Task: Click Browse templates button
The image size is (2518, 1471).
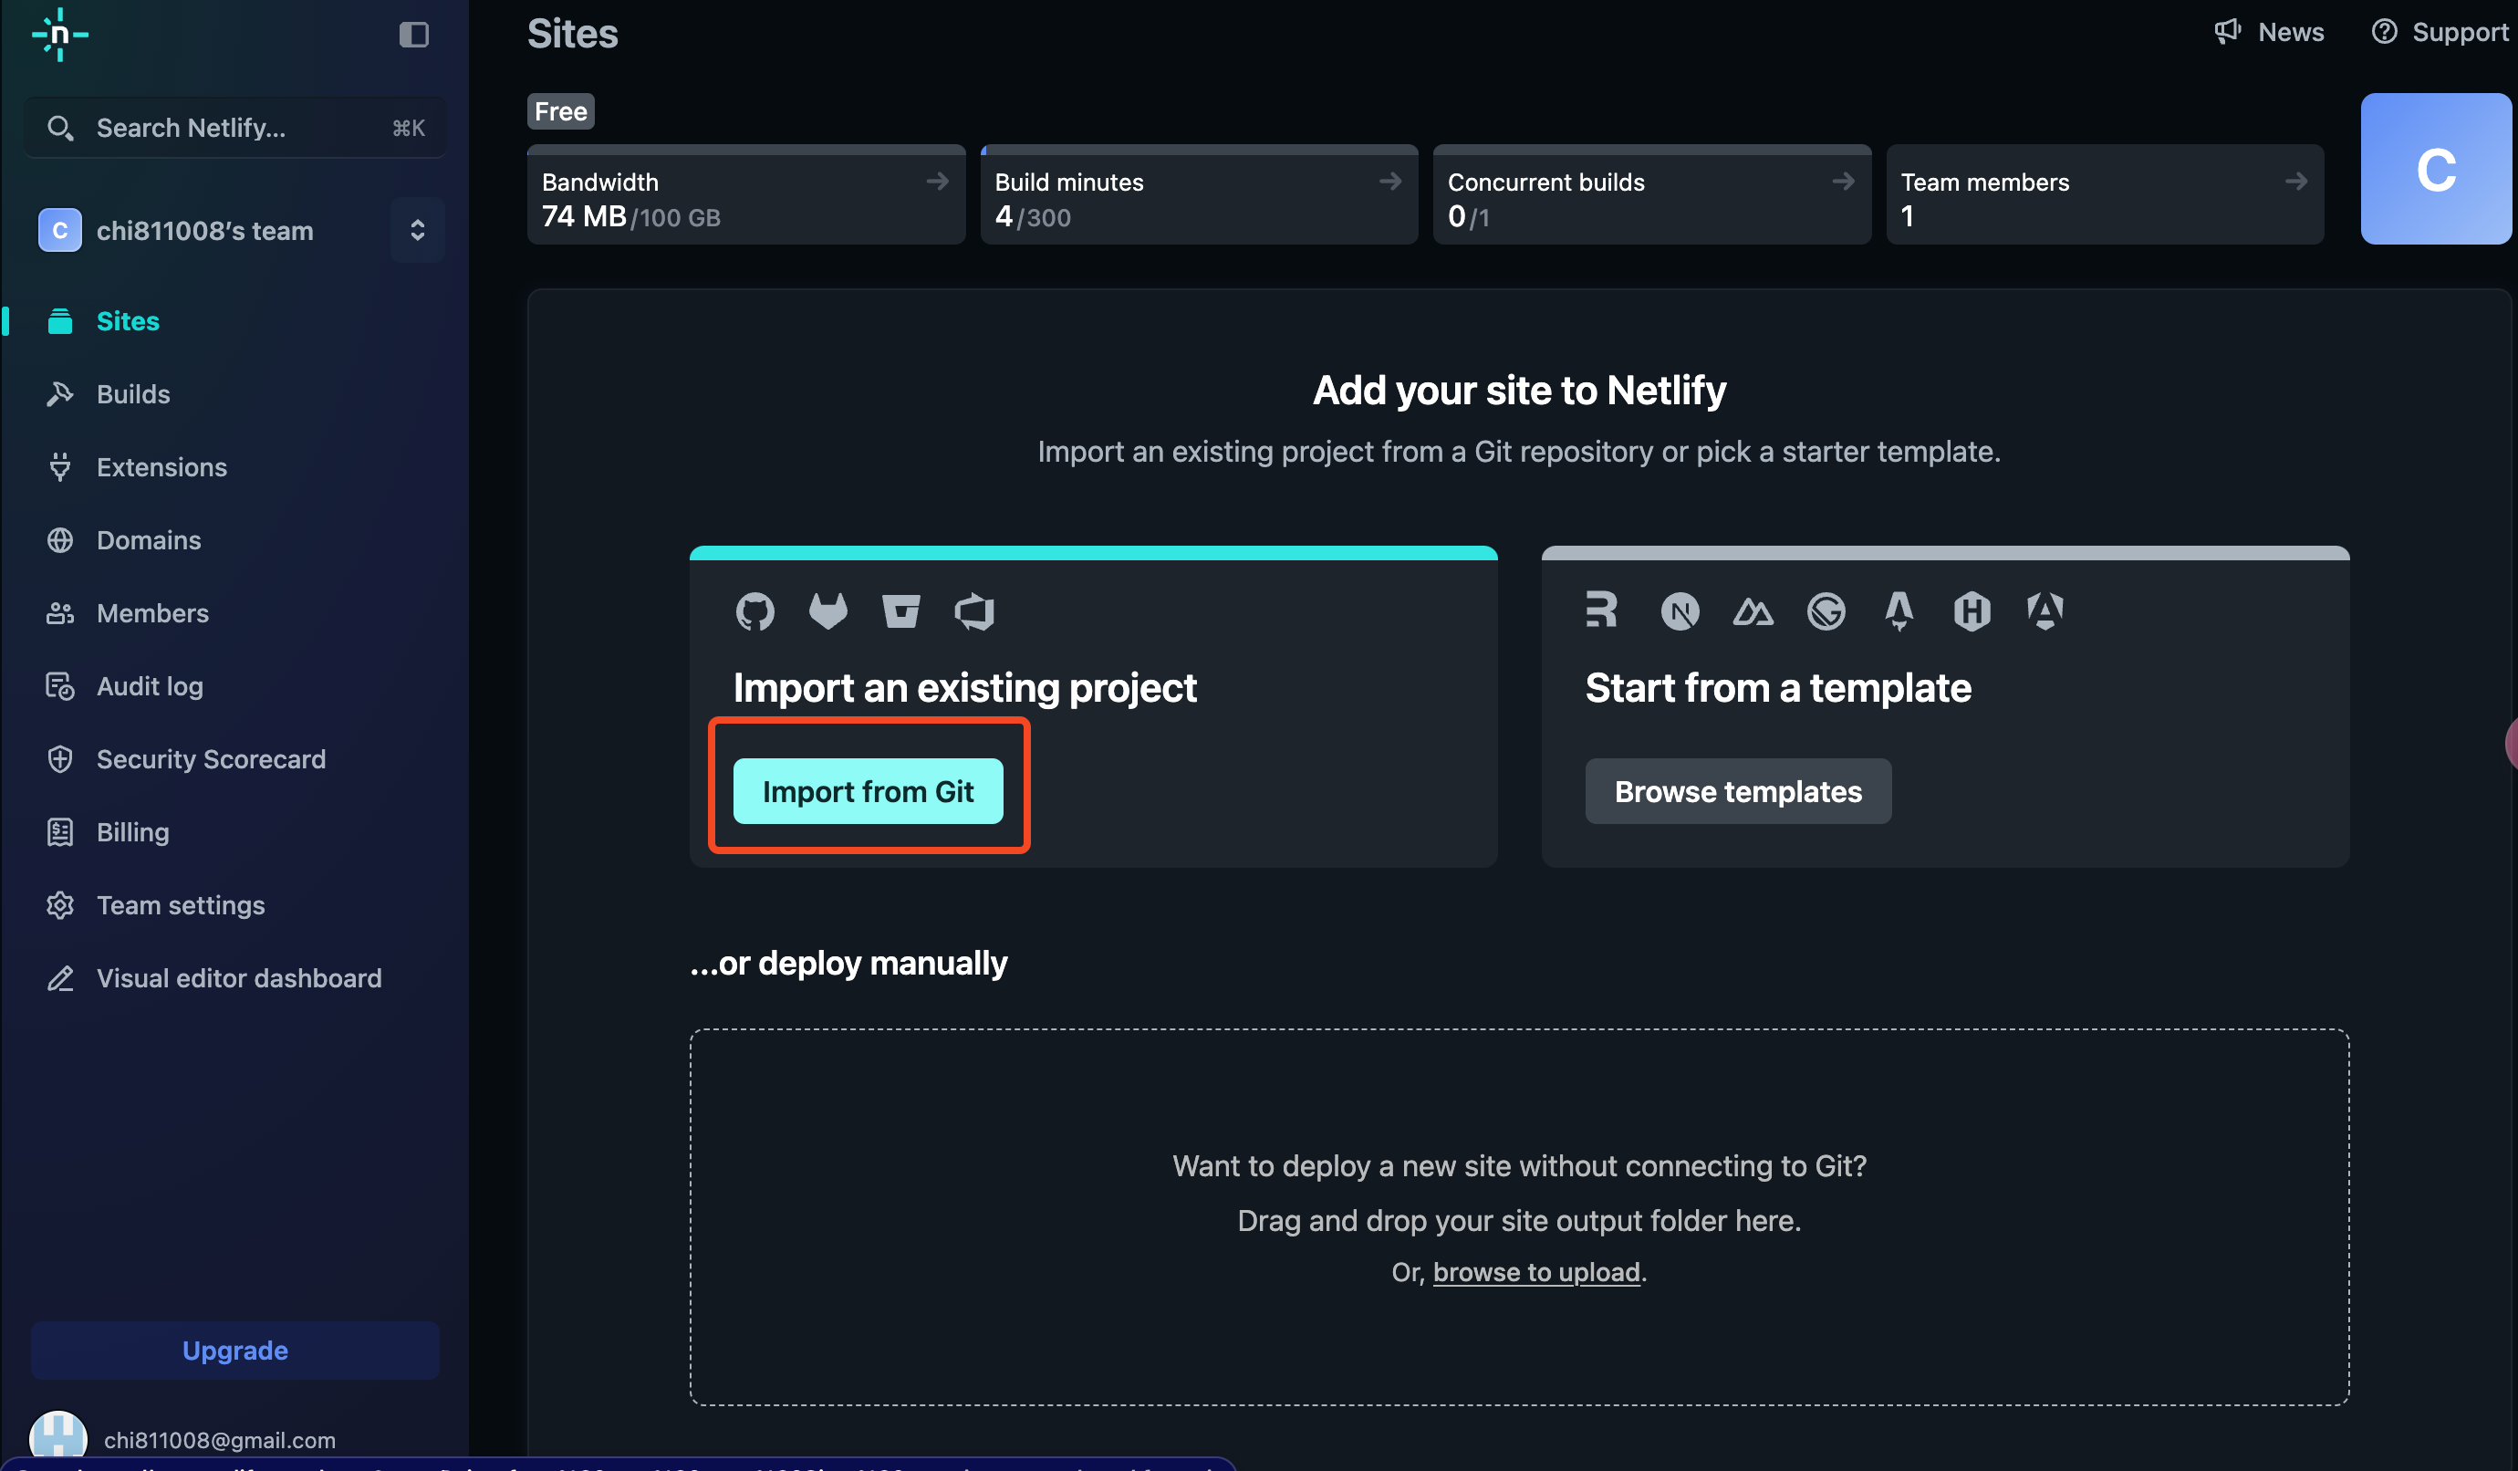Action: [1738, 789]
